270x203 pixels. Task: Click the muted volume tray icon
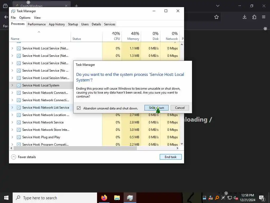pos(236,198)
